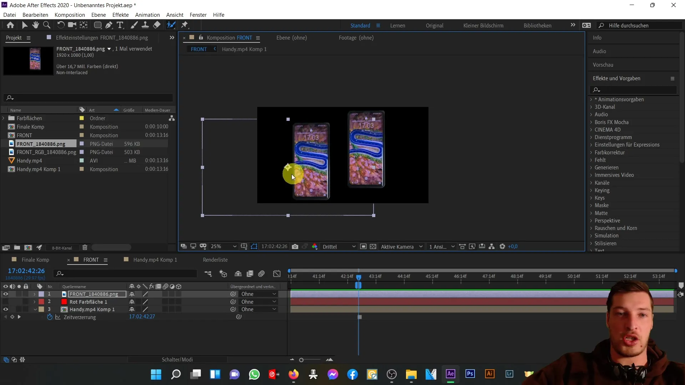Image resolution: width=685 pixels, height=385 pixels.
Task: Click the Solo layer icon on layer 2
Action: tap(19, 301)
